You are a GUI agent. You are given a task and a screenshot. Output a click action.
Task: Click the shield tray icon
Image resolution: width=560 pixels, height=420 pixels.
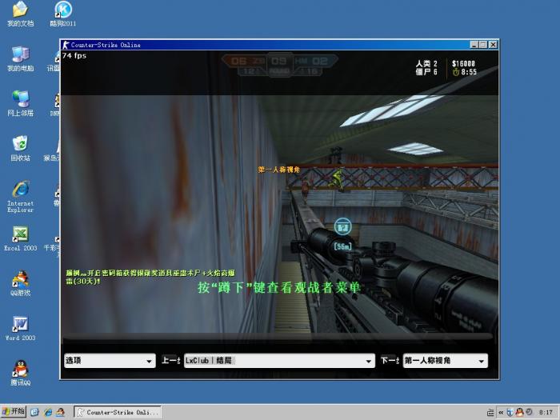pyautogui.click(x=510, y=413)
